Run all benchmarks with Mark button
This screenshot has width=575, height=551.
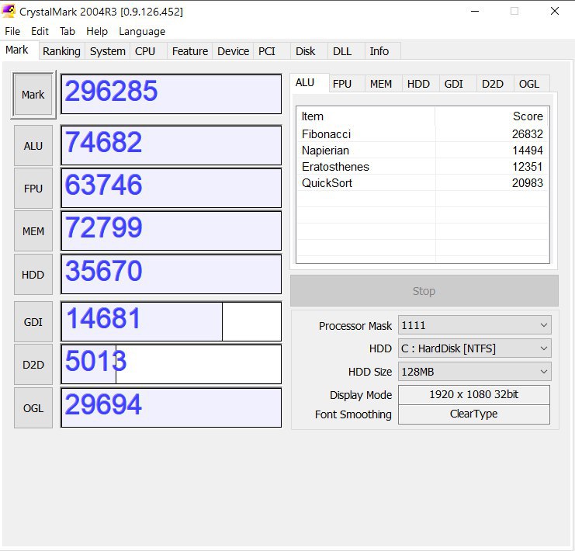tap(33, 95)
